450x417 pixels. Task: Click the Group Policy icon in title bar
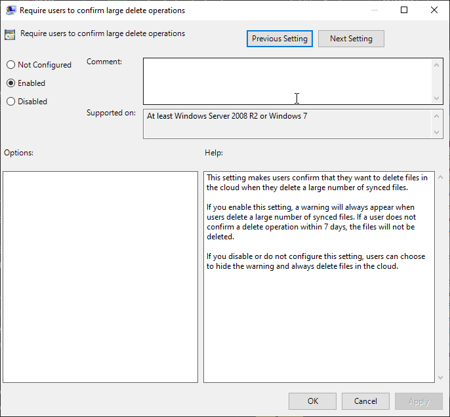[10, 10]
